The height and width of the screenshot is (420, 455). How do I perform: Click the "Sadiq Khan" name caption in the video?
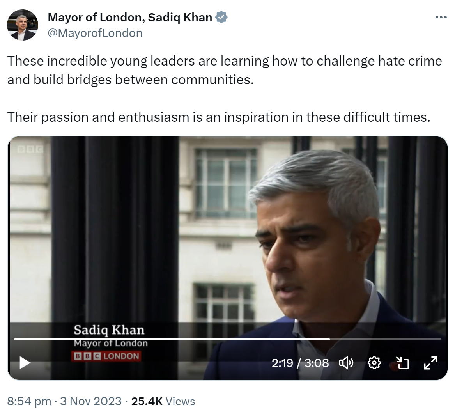click(109, 330)
